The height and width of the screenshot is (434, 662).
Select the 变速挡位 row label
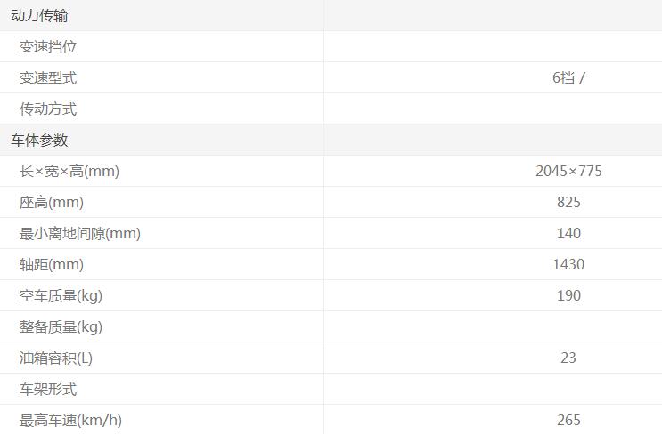pos(48,46)
